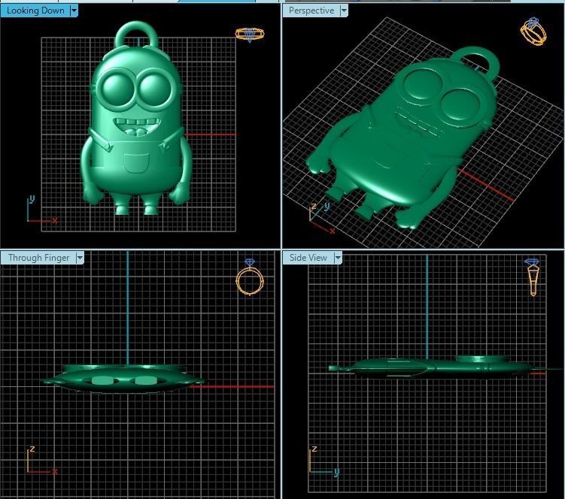Select the Looking Down viewport title
Viewport: 565px width, 499px height.
[x=35, y=11]
